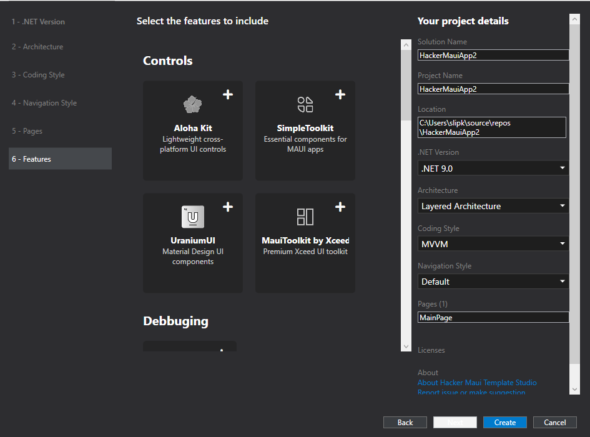The height and width of the screenshot is (437, 590).
Task: Go to step 2 - Architecture
Action: pyautogui.click(x=37, y=47)
